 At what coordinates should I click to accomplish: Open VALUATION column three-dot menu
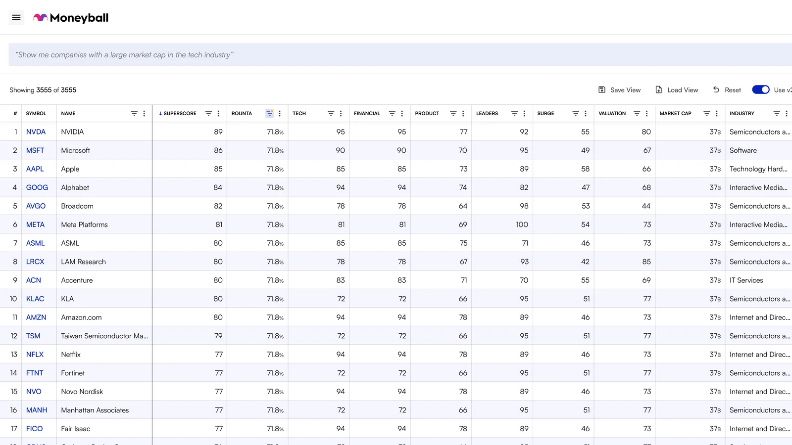click(647, 114)
